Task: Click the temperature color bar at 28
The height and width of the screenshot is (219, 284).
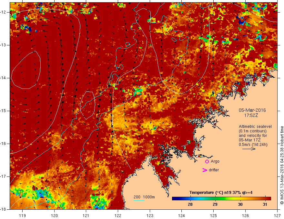Action: tap(190, 199)
